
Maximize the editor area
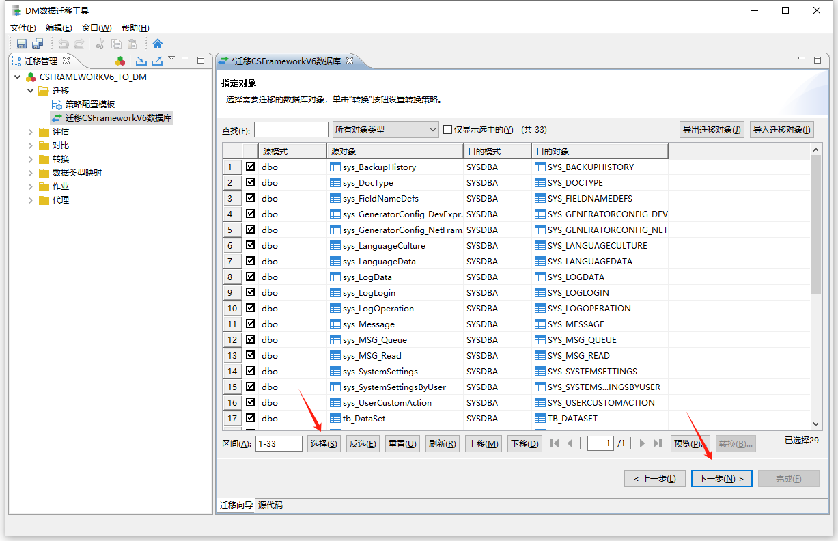[x=818, y=60]
